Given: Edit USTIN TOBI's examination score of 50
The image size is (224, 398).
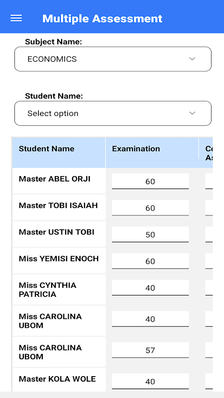Looking at the screenshot, I should [x=150, y=234].
